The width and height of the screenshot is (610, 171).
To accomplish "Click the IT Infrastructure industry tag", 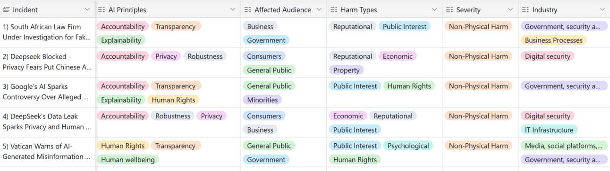I will [549, 130].
